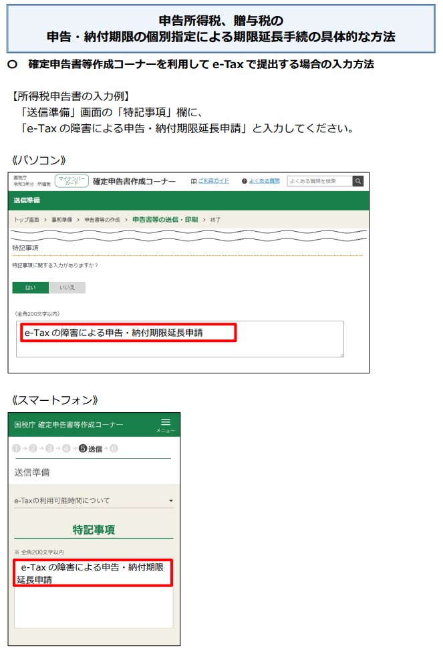The width and height of the screenshot is (443, 652).
Task: Click 国税庁 確定申告書等作成コーナー smartphone header
Action: 69,425
